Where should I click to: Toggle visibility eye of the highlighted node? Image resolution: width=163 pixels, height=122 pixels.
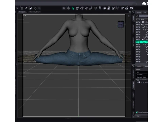pyautogui.click(x=137, y=42)
